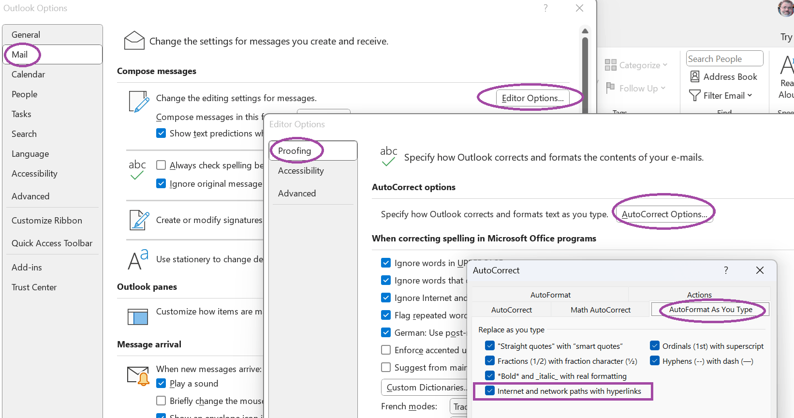Click the stationery font letter icon
The width and height of the screenshot is (794, 418).
tap(138, 259)
